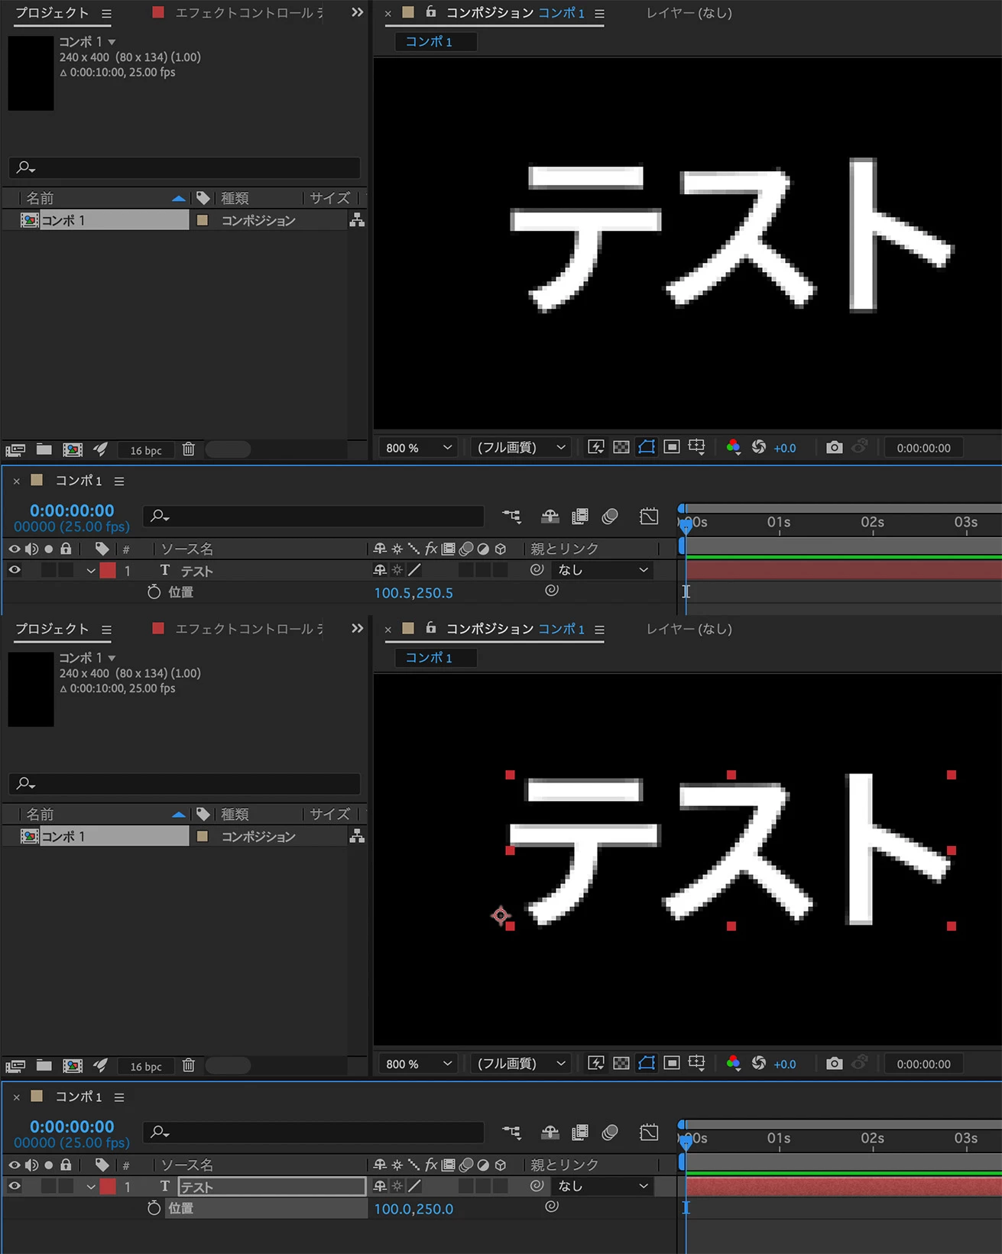This screenshot has height=1254, width=1002.
Task: Open project settings rocket icon in upper panel
Action: [x=101, y=449]
